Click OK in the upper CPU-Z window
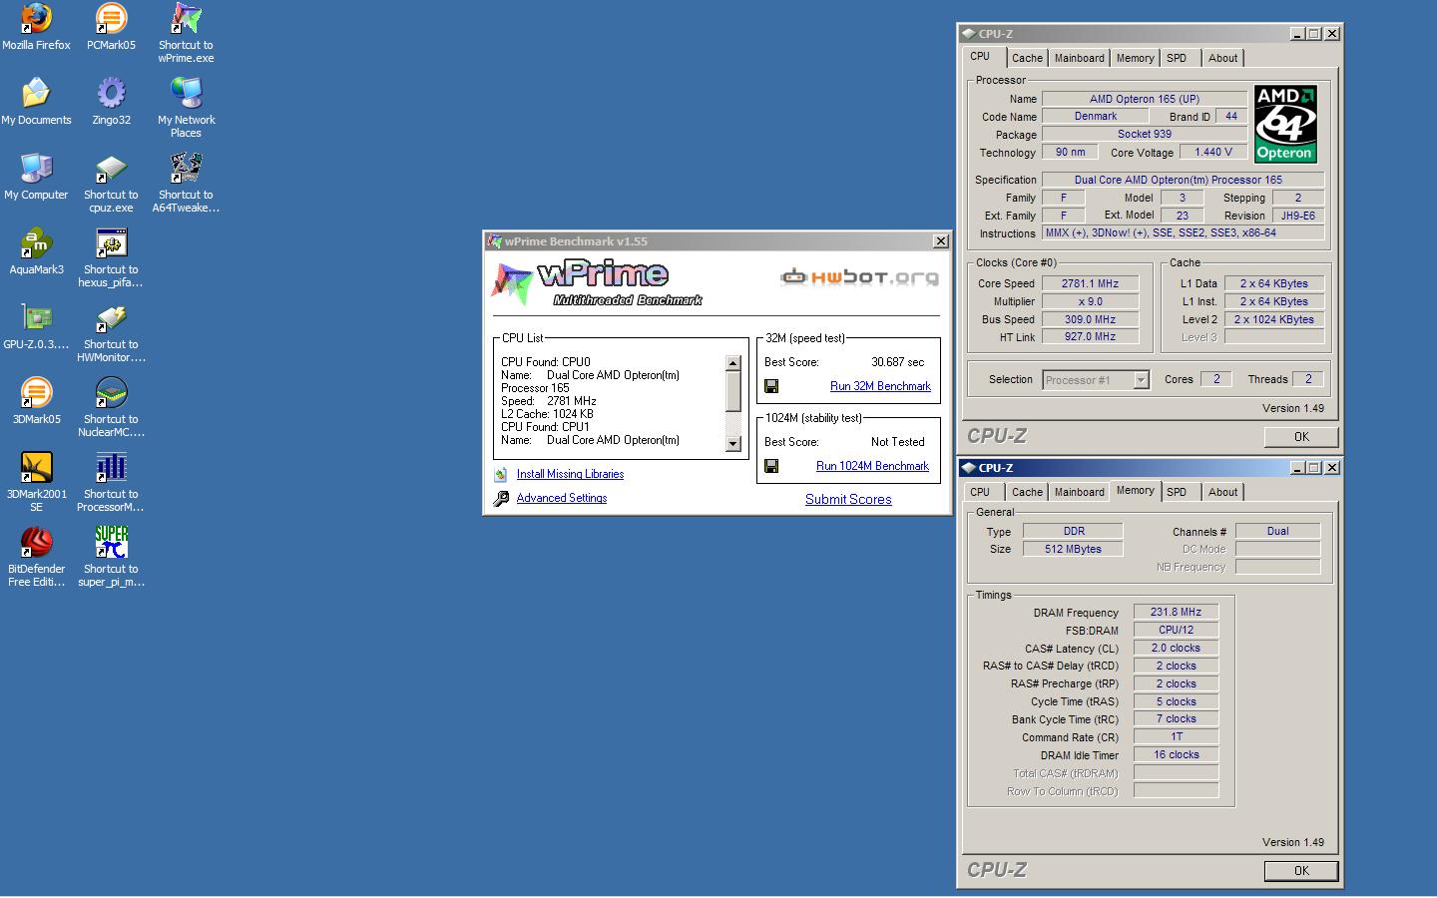This screenshot has width=1437, height=898. coord(1301,437)
